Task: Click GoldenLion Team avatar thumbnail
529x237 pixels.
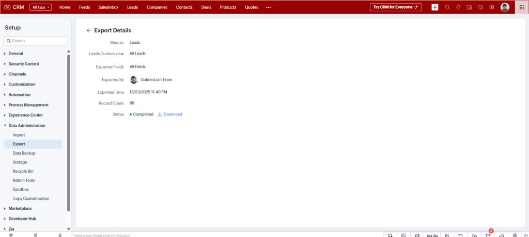Action: [x=134, y=80]
